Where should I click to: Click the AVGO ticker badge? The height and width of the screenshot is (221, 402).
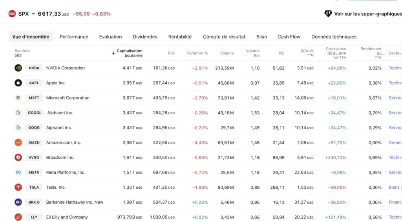pyautogui.click(x=34, y=157)
